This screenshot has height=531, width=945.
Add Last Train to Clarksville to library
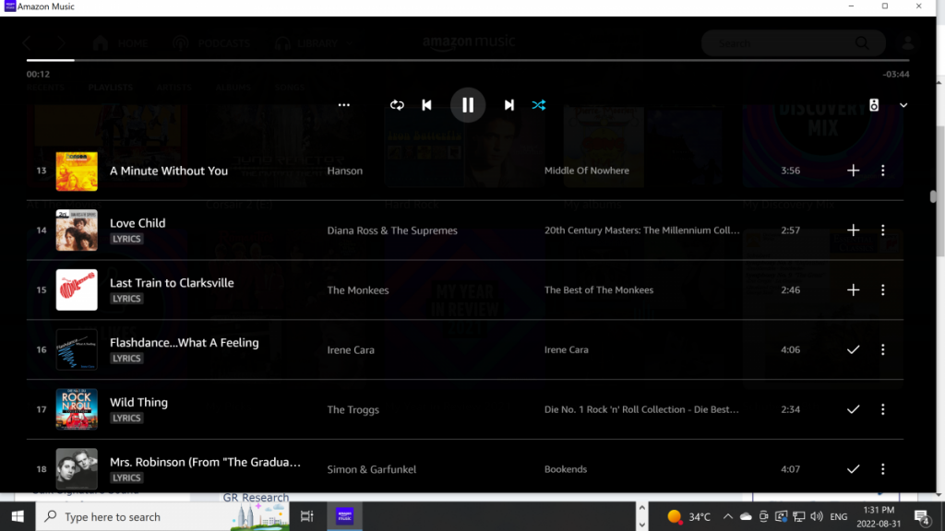(853, 289)
